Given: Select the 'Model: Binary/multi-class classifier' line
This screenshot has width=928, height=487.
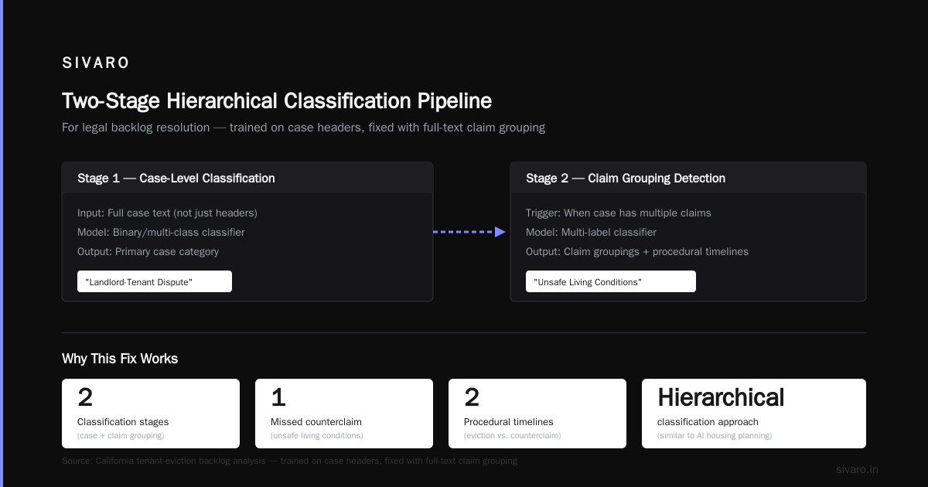Looking at the screenshot, I should point(161,232).
